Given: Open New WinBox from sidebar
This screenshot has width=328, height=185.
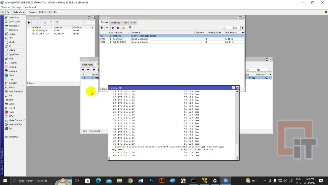Looking at the screenshot, I should [x=15, y=124].
